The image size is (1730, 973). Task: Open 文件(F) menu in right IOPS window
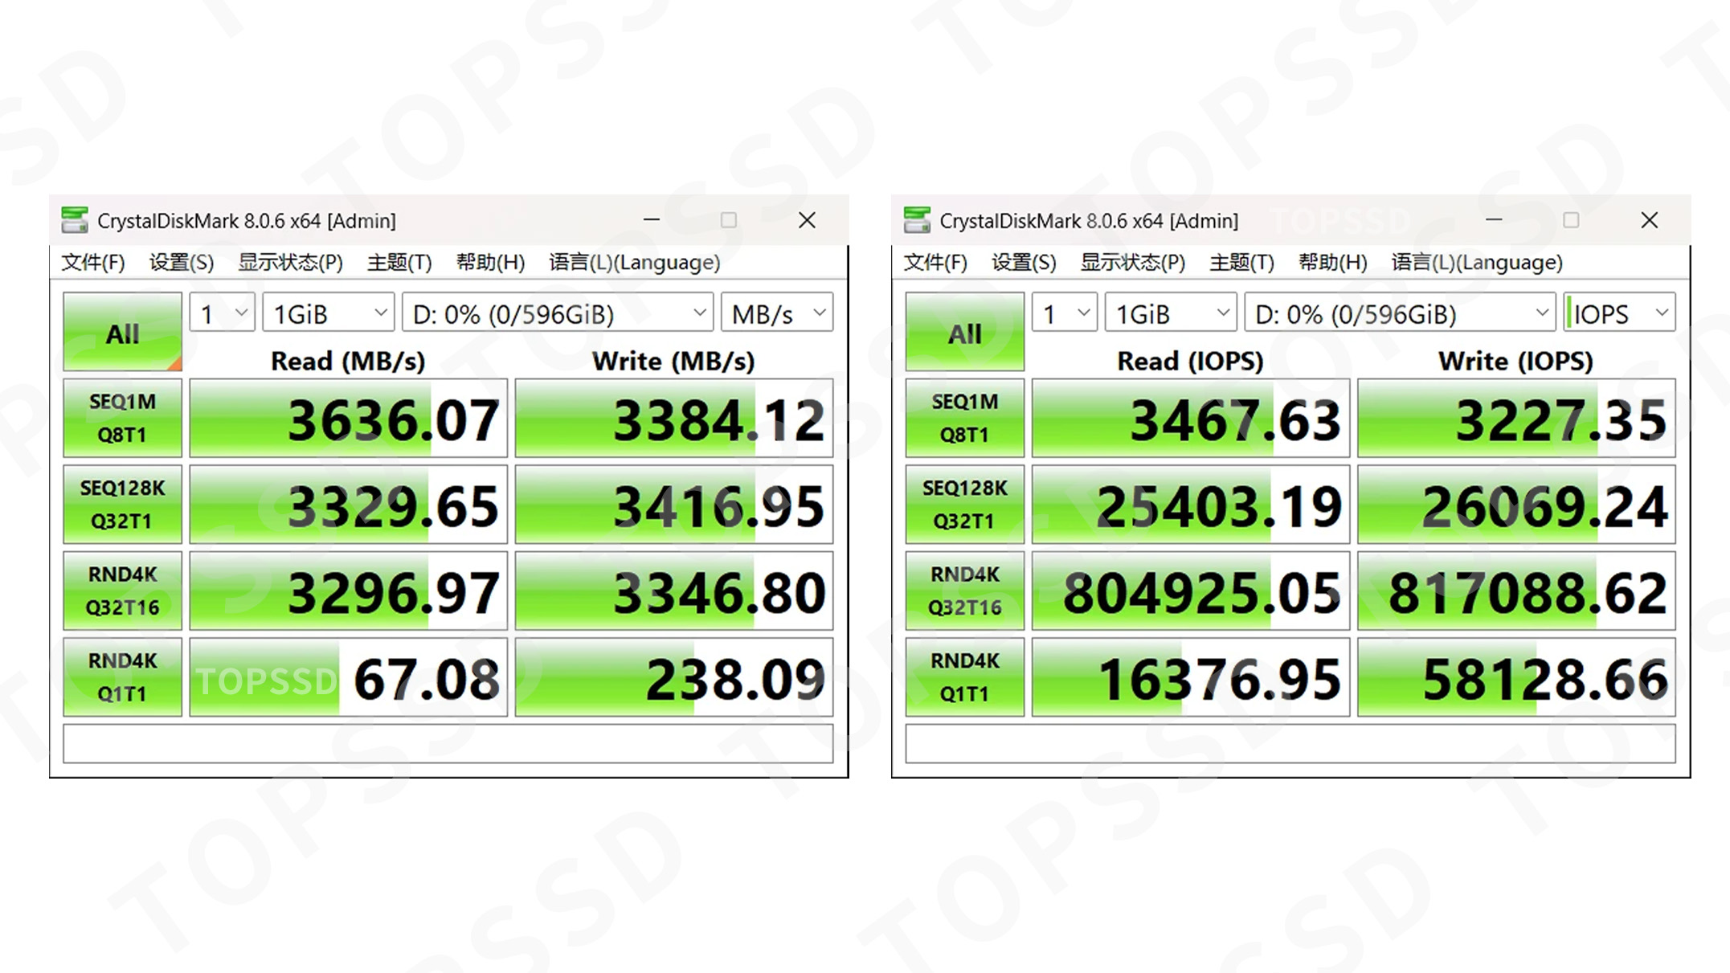point(935,263)
